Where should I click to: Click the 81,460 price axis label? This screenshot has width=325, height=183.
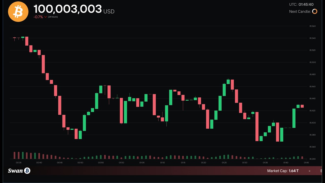click(312, 86)
